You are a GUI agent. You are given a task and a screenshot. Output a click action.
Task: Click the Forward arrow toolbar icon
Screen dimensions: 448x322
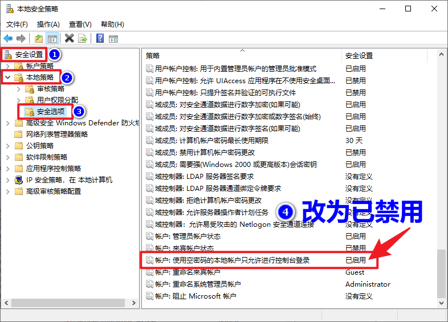21,38
